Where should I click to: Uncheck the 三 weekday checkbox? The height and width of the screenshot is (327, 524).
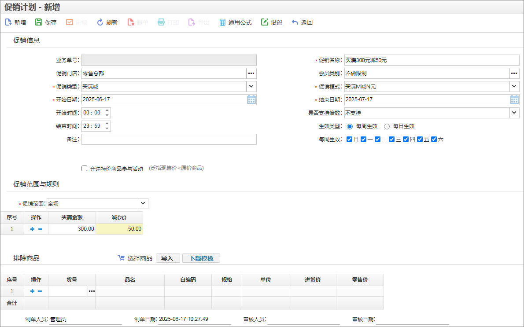[x=391, y=139]
